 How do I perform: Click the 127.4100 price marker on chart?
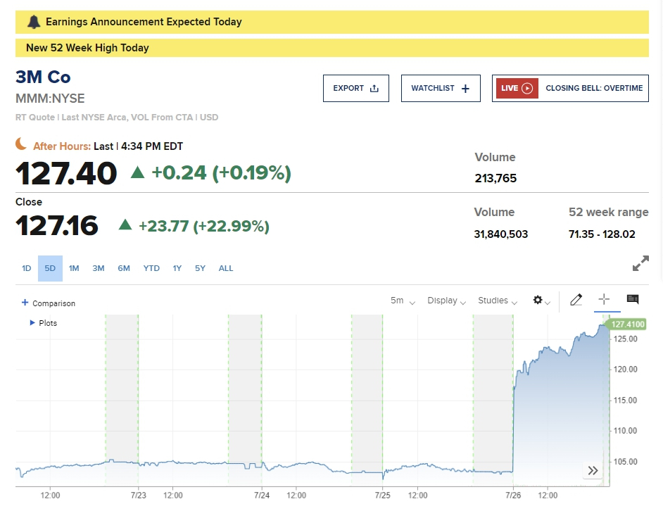click(627, 324)
